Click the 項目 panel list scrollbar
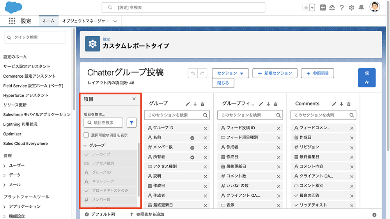 click(138, 169)
